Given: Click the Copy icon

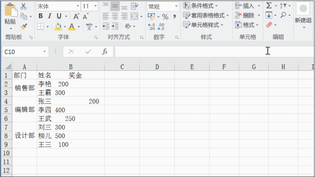Looking at the screenshot, I should coord(24,16).
